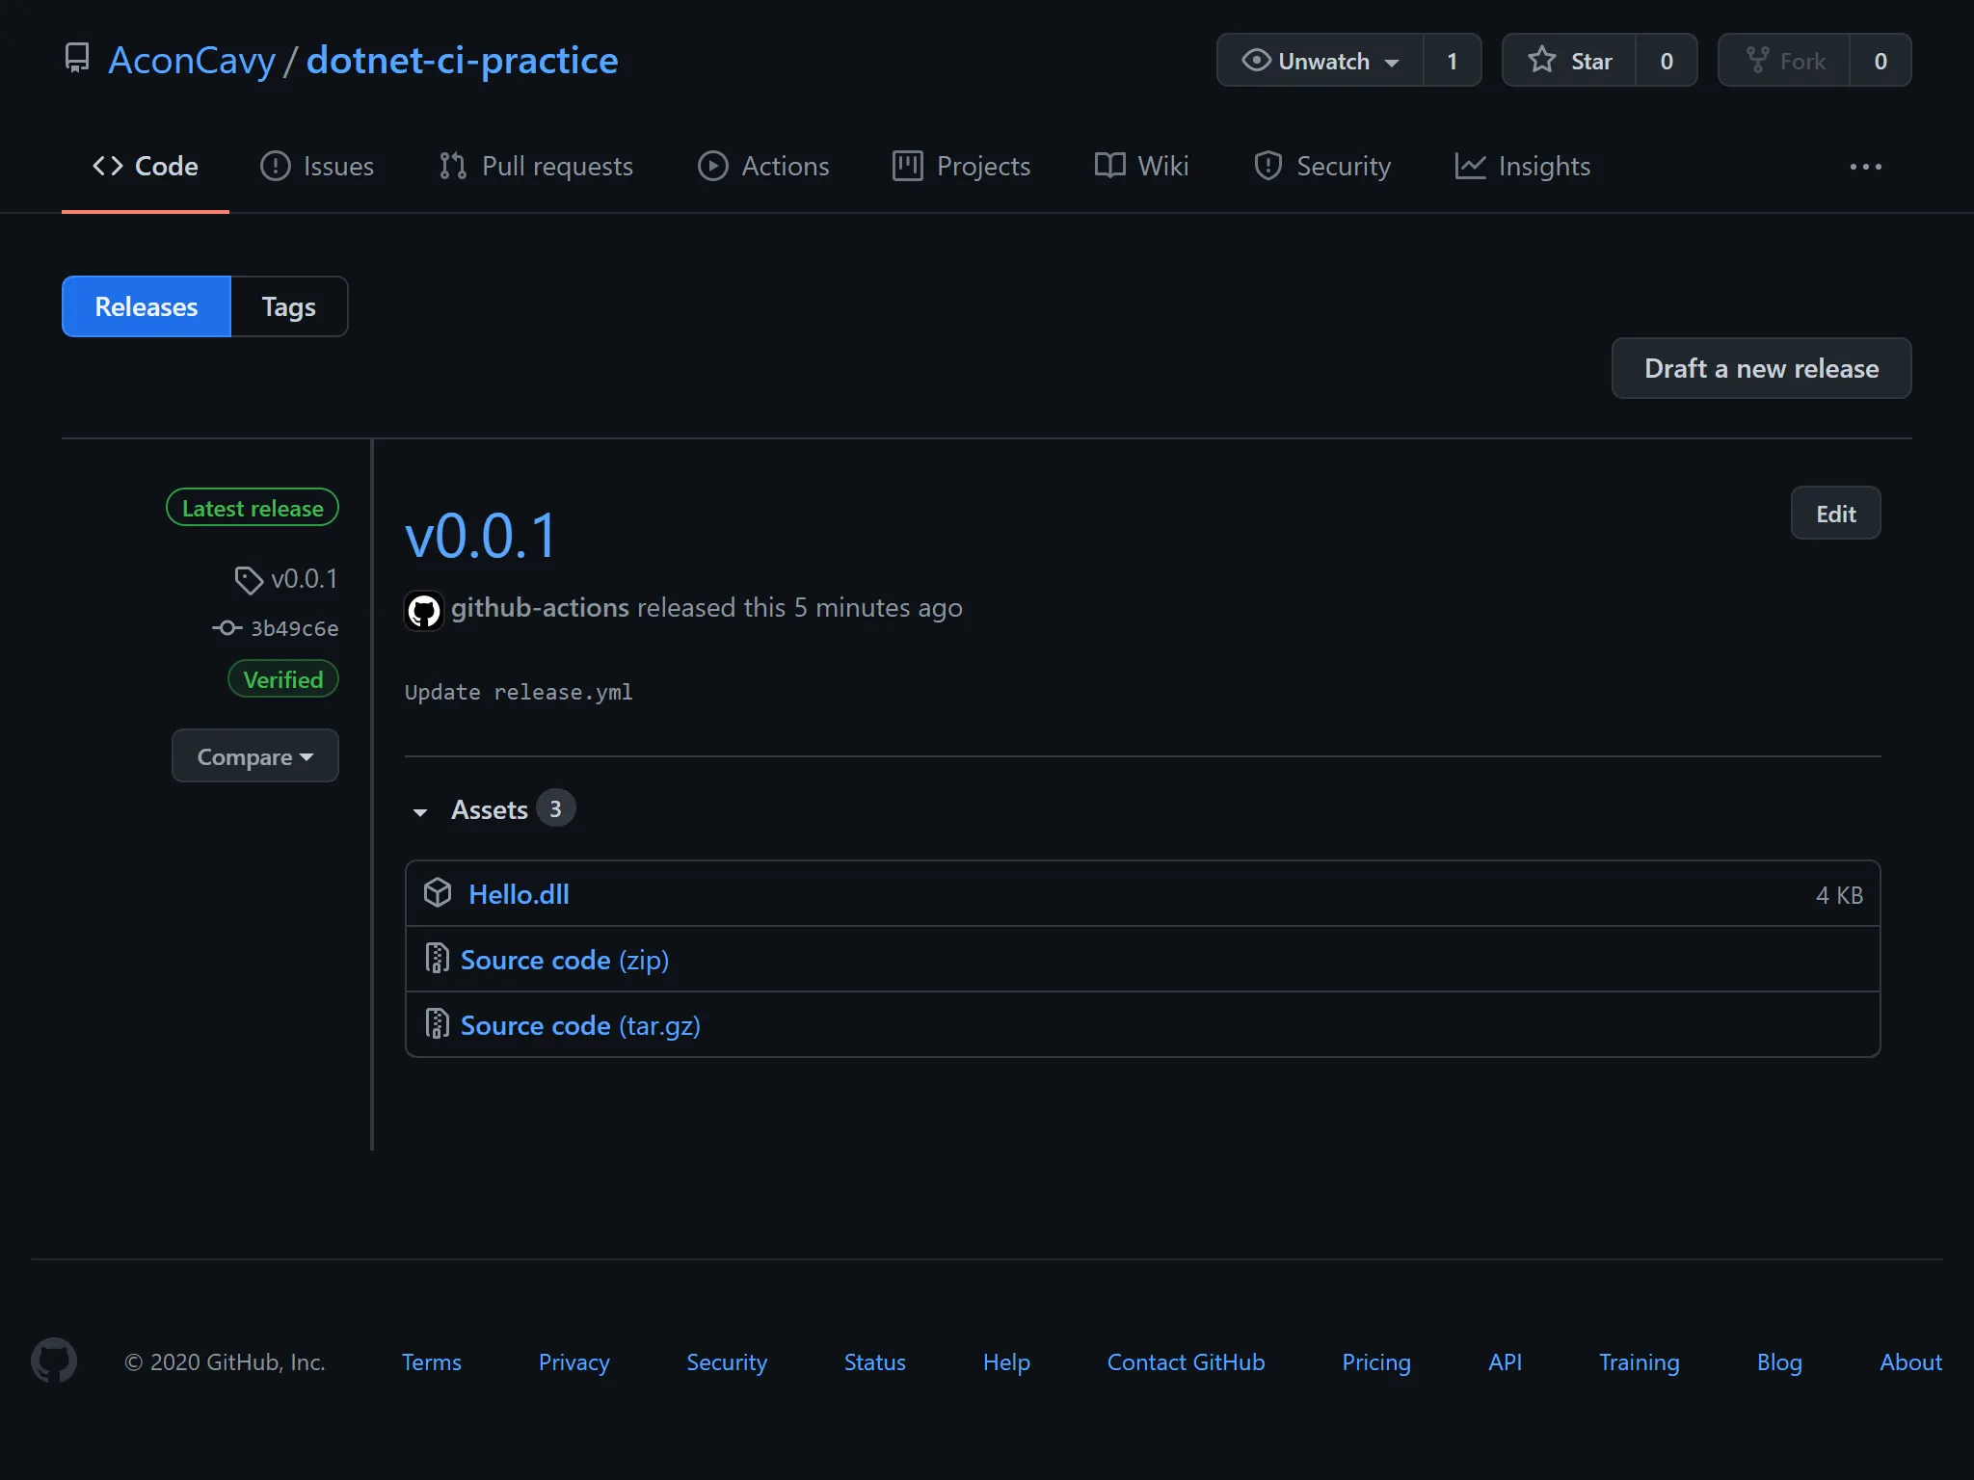Viewport: 1974px width, 1480px height.
Task: Switch to the Code tab
Action: coord(146,166)
